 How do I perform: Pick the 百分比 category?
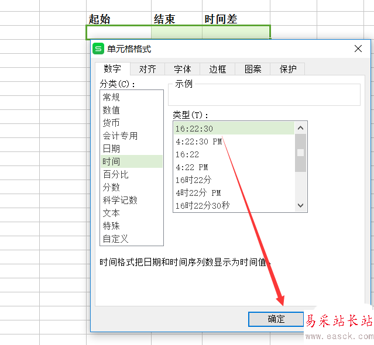click(x=132, y=174)
